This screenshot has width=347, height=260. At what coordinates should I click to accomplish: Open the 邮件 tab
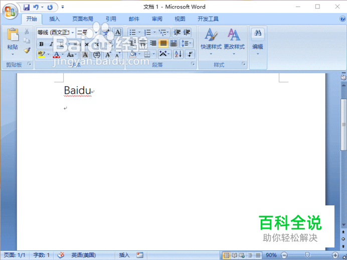click(x=134, y=19)
